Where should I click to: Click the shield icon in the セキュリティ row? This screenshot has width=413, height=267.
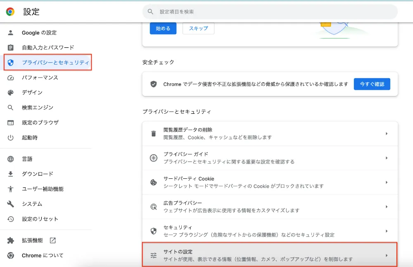click(x=154, y=231)
